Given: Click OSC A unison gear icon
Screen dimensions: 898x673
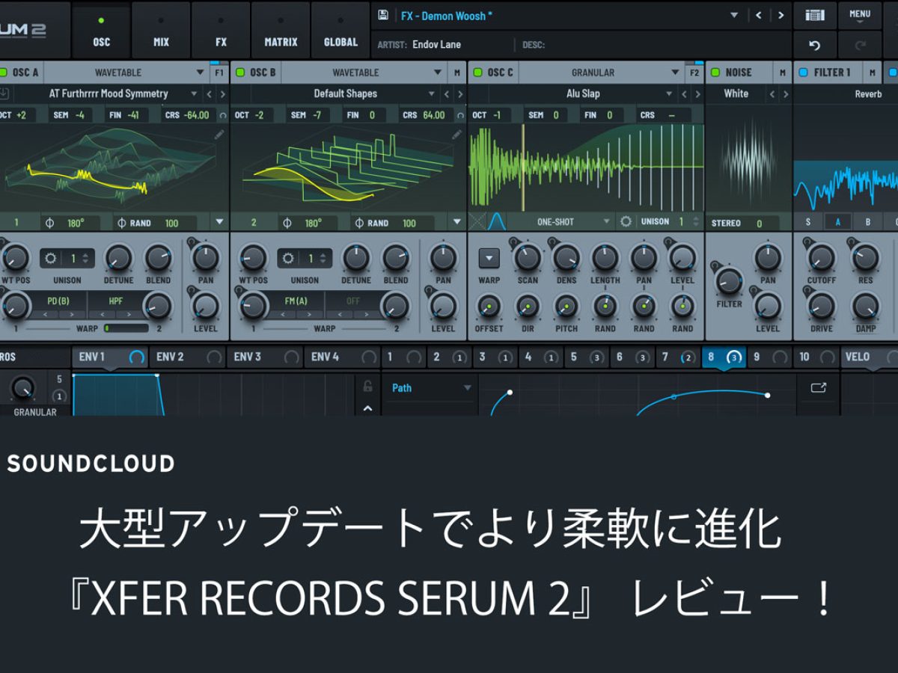Looking at the screenshot, I should click(51, 259).
